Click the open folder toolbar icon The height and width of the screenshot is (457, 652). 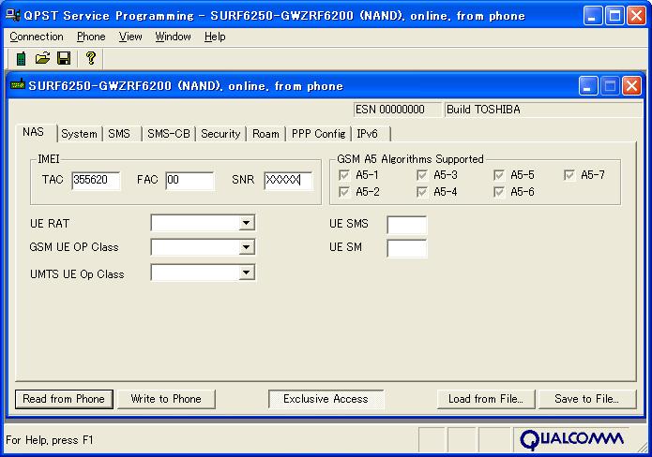click(42, 58)
